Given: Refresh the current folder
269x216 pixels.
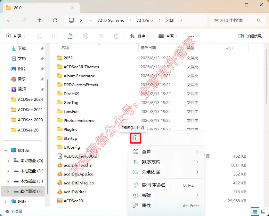Looking at the screenshot, I should click(55, 20).
